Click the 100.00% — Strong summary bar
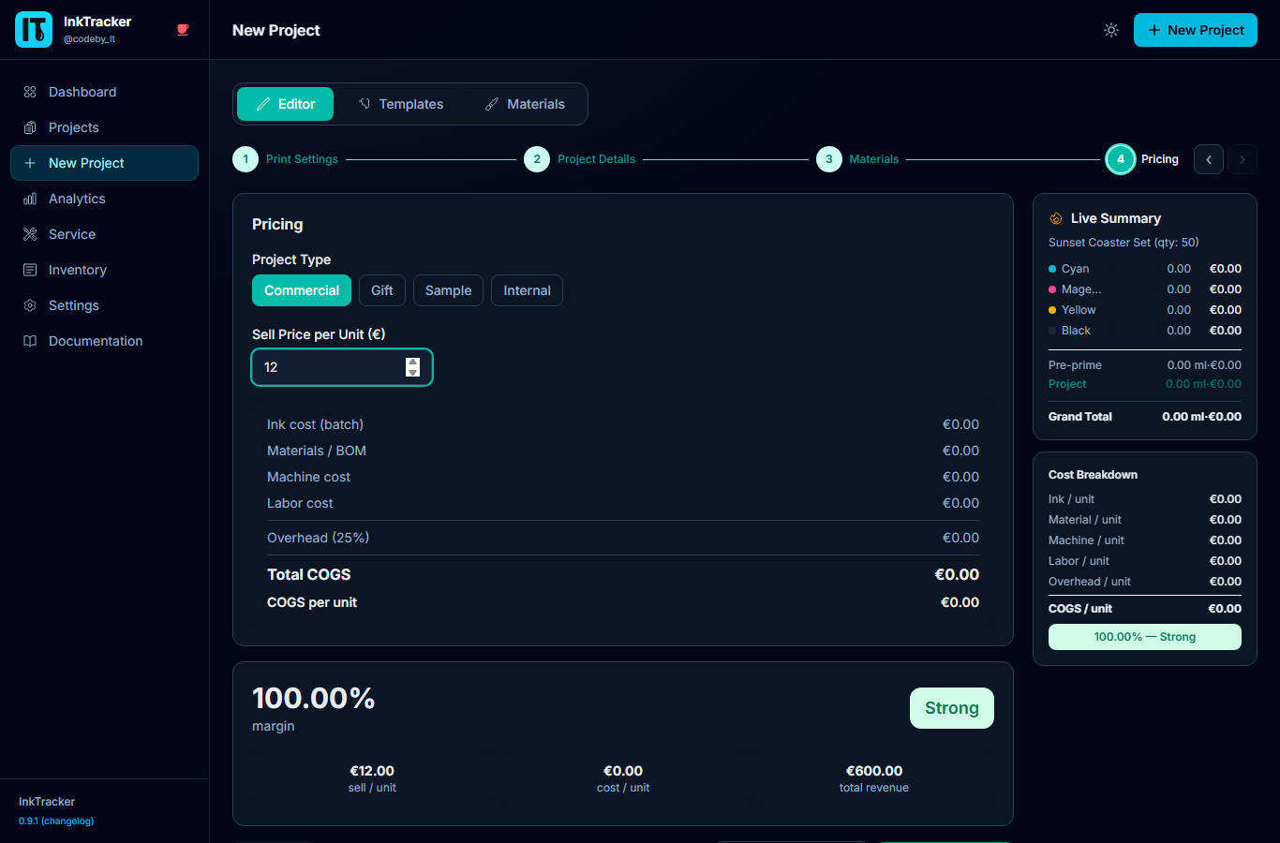The height and width of the screenshot is (843, 1280). tap(1145, 637)
